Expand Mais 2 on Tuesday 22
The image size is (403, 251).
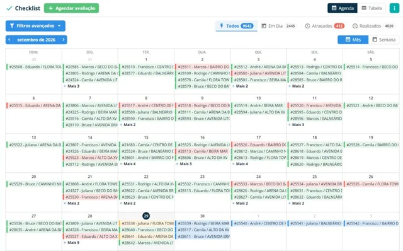click(128, 203)
